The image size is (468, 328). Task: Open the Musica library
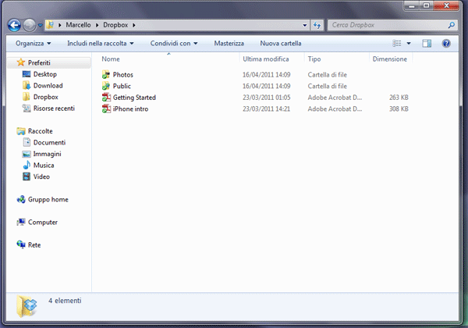[x=44, y=166]
